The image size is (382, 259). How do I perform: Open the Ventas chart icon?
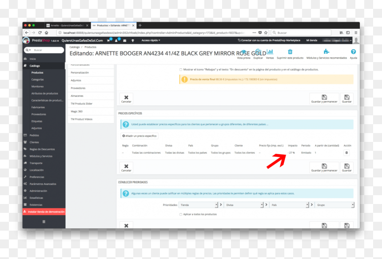(270, 51)
